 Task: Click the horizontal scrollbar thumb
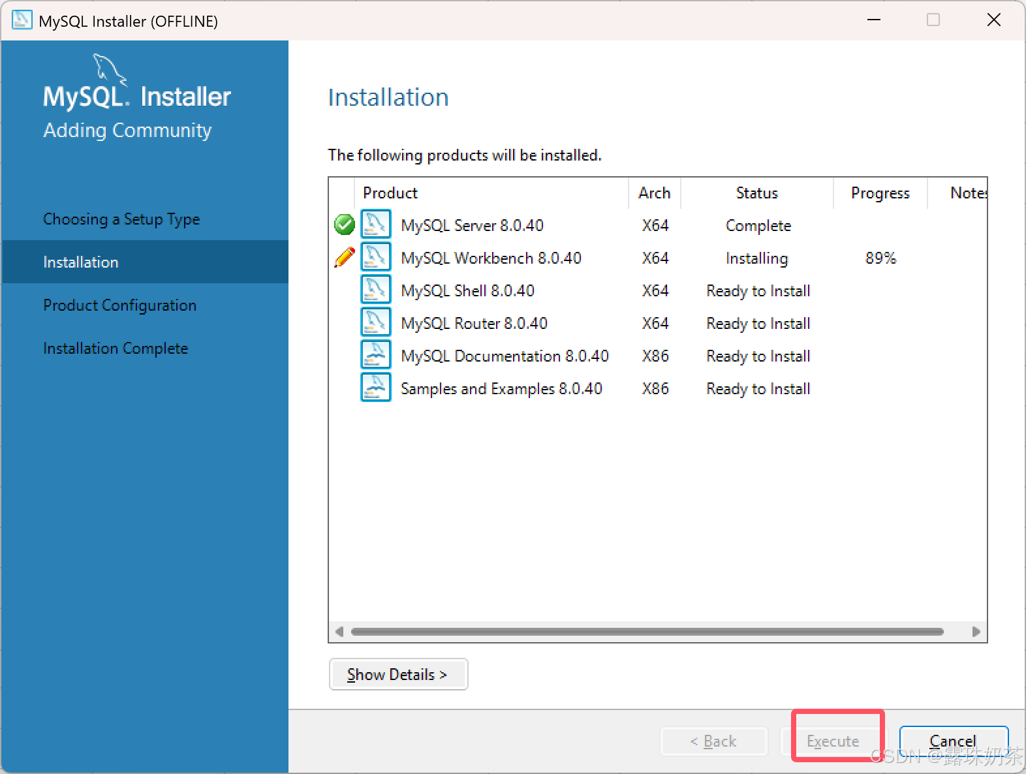(647, 631)
